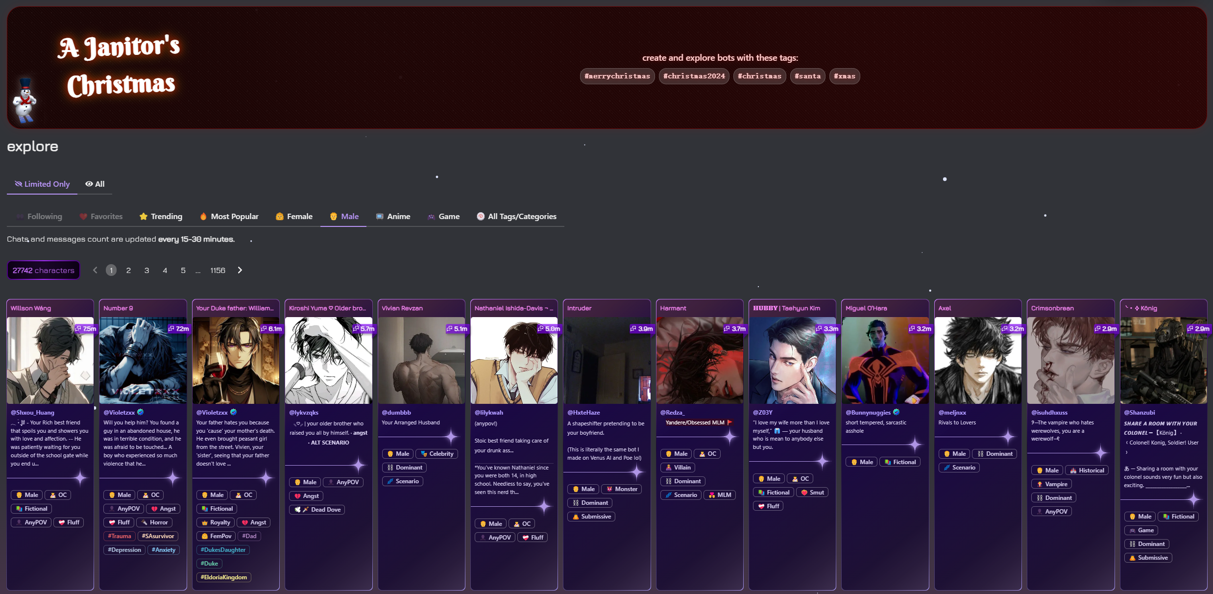
Task: Visit creator @Bunnynuggies profile
Action: [868, 413]
